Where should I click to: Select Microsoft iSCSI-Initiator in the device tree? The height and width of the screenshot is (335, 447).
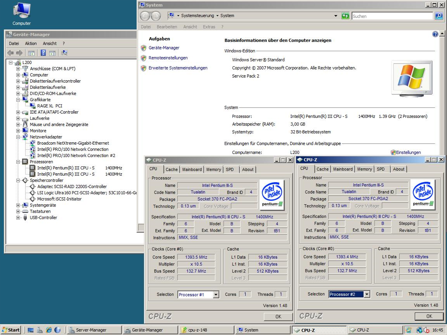[x=59, y=199]
